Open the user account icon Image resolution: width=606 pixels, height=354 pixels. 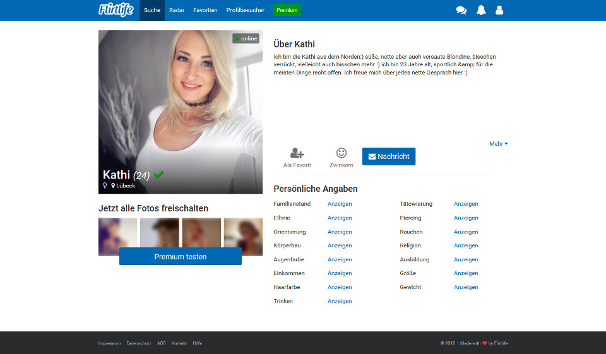(499, 10)
